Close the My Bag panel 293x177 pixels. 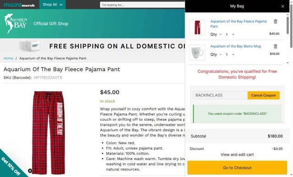[282, 6]
